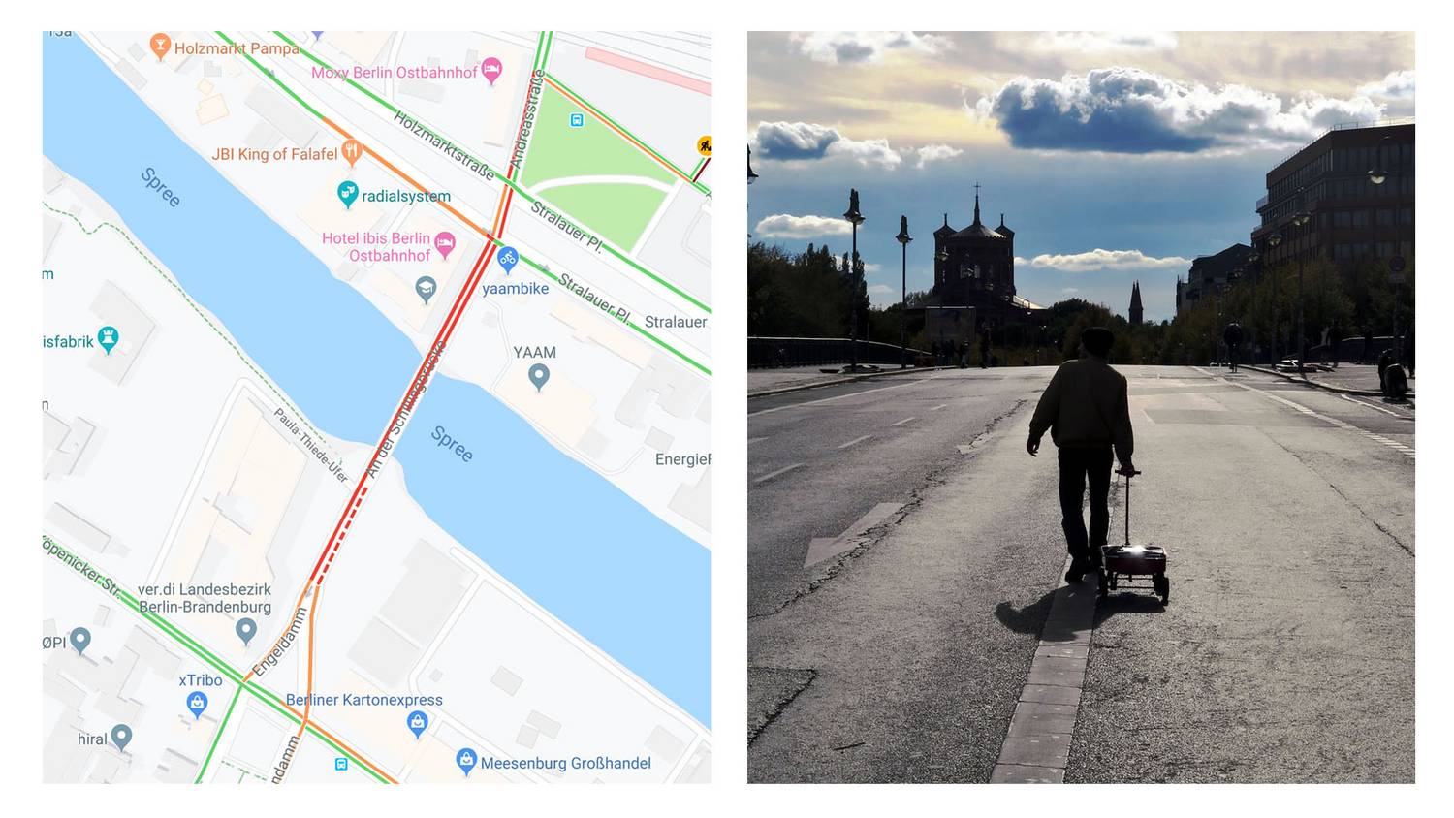Screen dimensions: 1454x818
Task: Click the hiral gray location pin
Action: [121, 738]
